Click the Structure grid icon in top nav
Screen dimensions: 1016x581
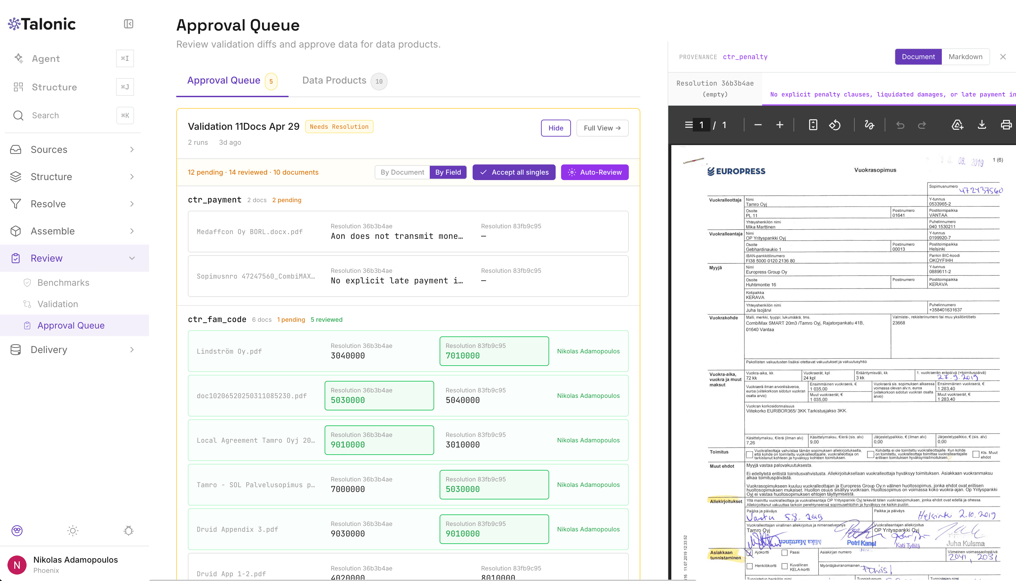click(18, 87)
